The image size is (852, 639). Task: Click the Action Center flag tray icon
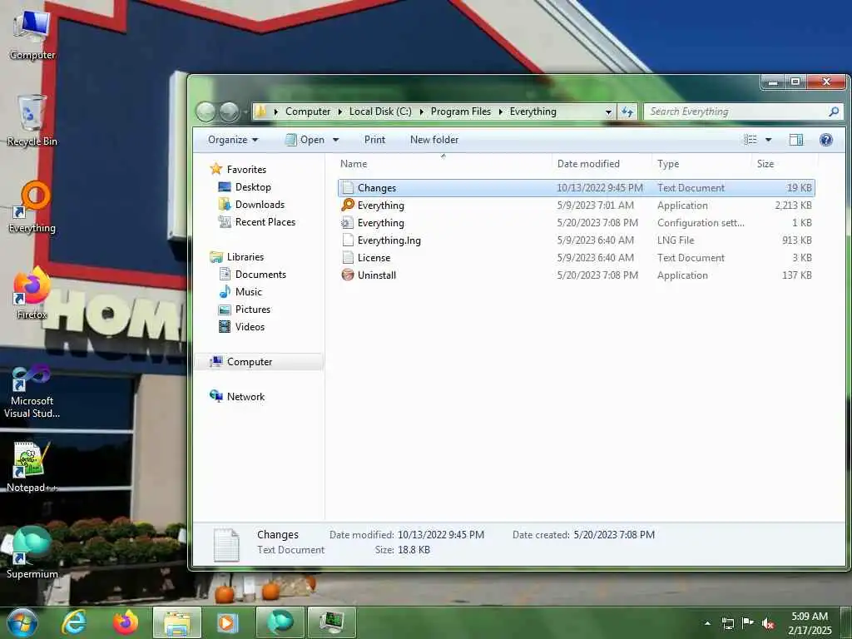pyautogui.click(x=748, y=623)
